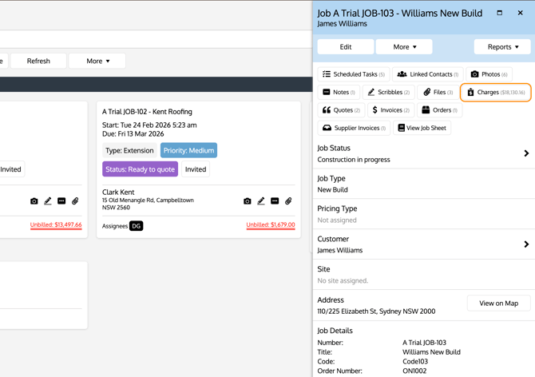Screen dimensions: 535x377
Task: Open the Reports dropdown
Action: (502, 47)
